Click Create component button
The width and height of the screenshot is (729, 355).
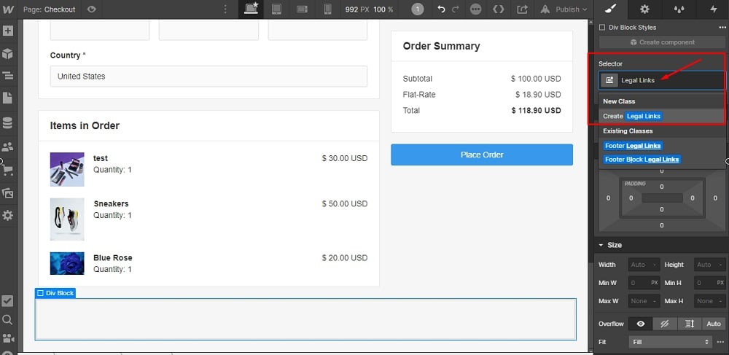point(662,42)
